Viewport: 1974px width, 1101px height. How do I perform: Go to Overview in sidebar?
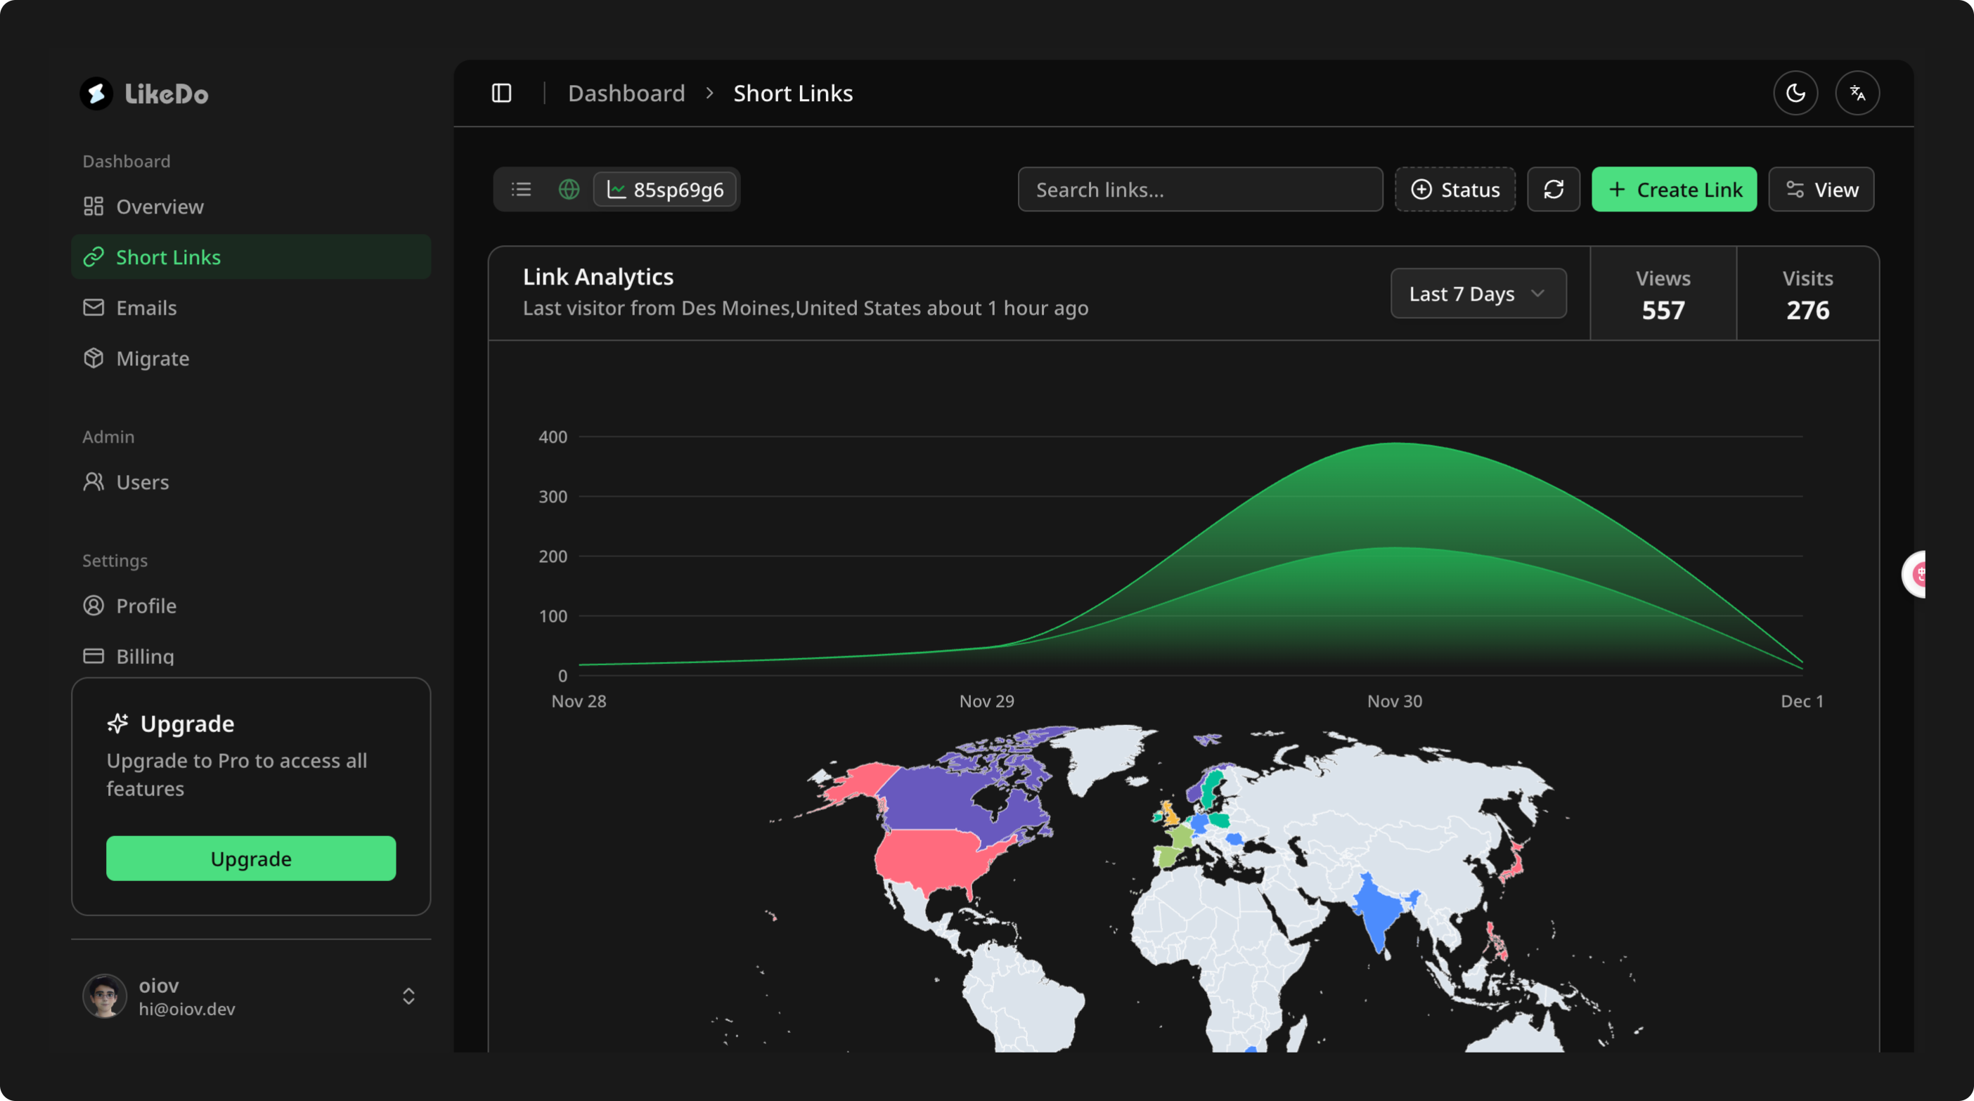[160, 207]
